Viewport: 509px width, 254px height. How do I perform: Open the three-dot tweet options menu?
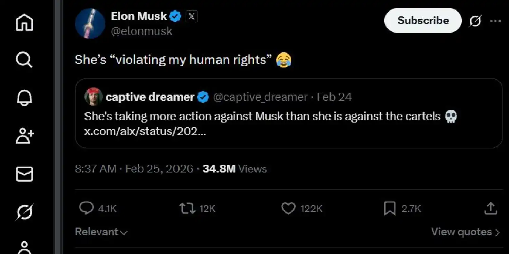pos(496,21)
